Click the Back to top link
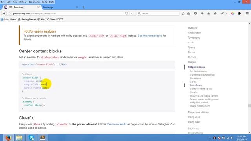The image size is (251, 141). [193, 128]
